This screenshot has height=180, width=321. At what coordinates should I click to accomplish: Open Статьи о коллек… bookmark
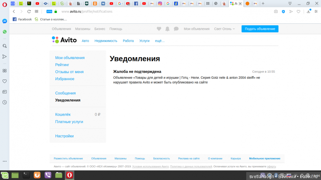tap(51, 19)
